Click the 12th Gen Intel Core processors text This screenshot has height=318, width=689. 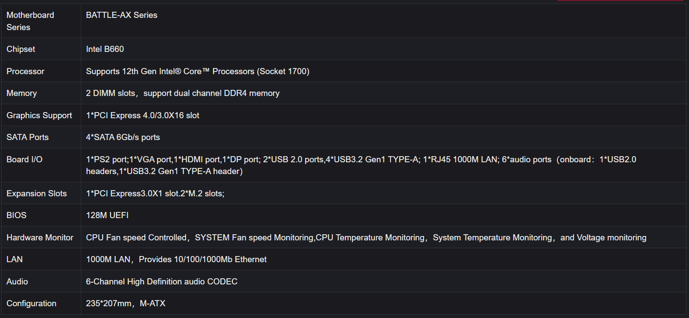198,72
